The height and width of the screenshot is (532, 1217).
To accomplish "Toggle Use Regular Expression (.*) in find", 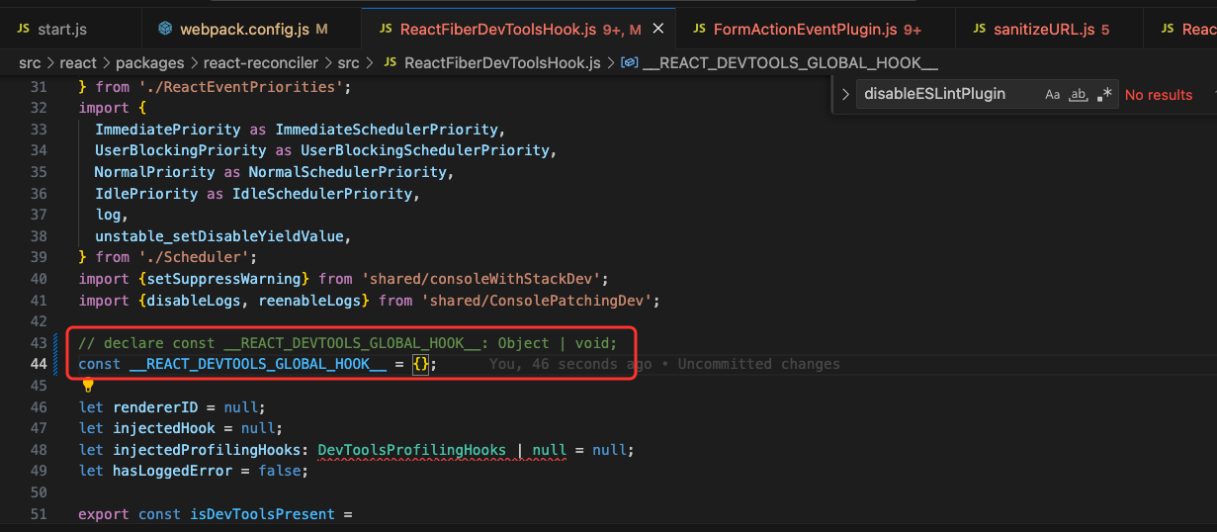I will click(1105, 95).
